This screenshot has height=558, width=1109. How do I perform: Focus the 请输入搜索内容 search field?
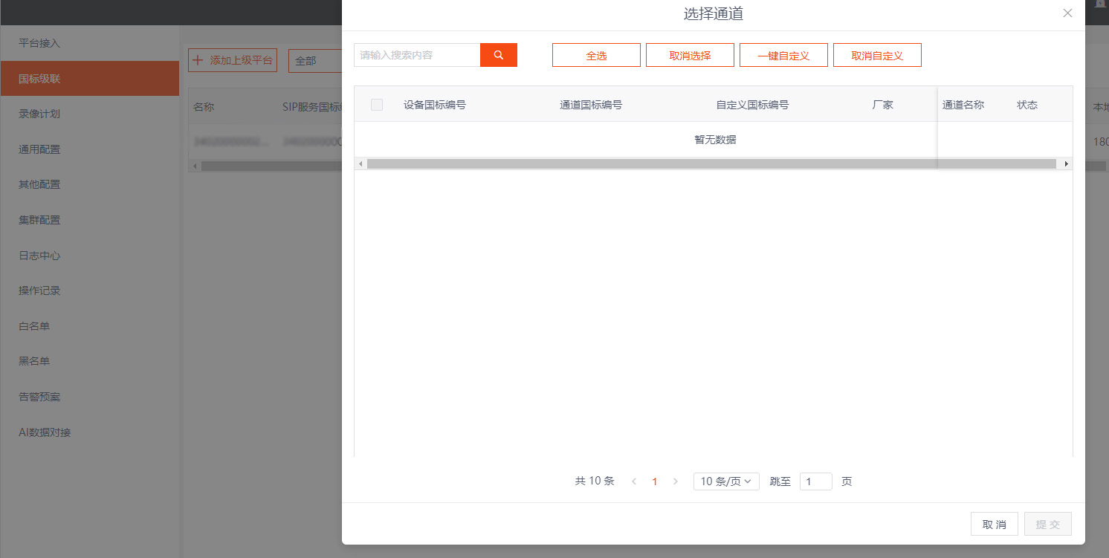pyautogui.click(x=417, y=55)
